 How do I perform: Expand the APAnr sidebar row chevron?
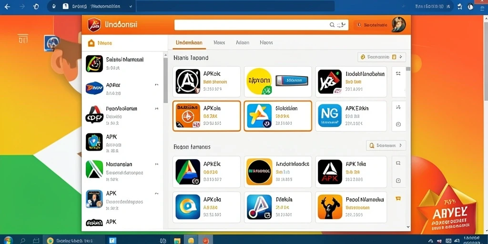pyautogui.click(x=156, y=85)
